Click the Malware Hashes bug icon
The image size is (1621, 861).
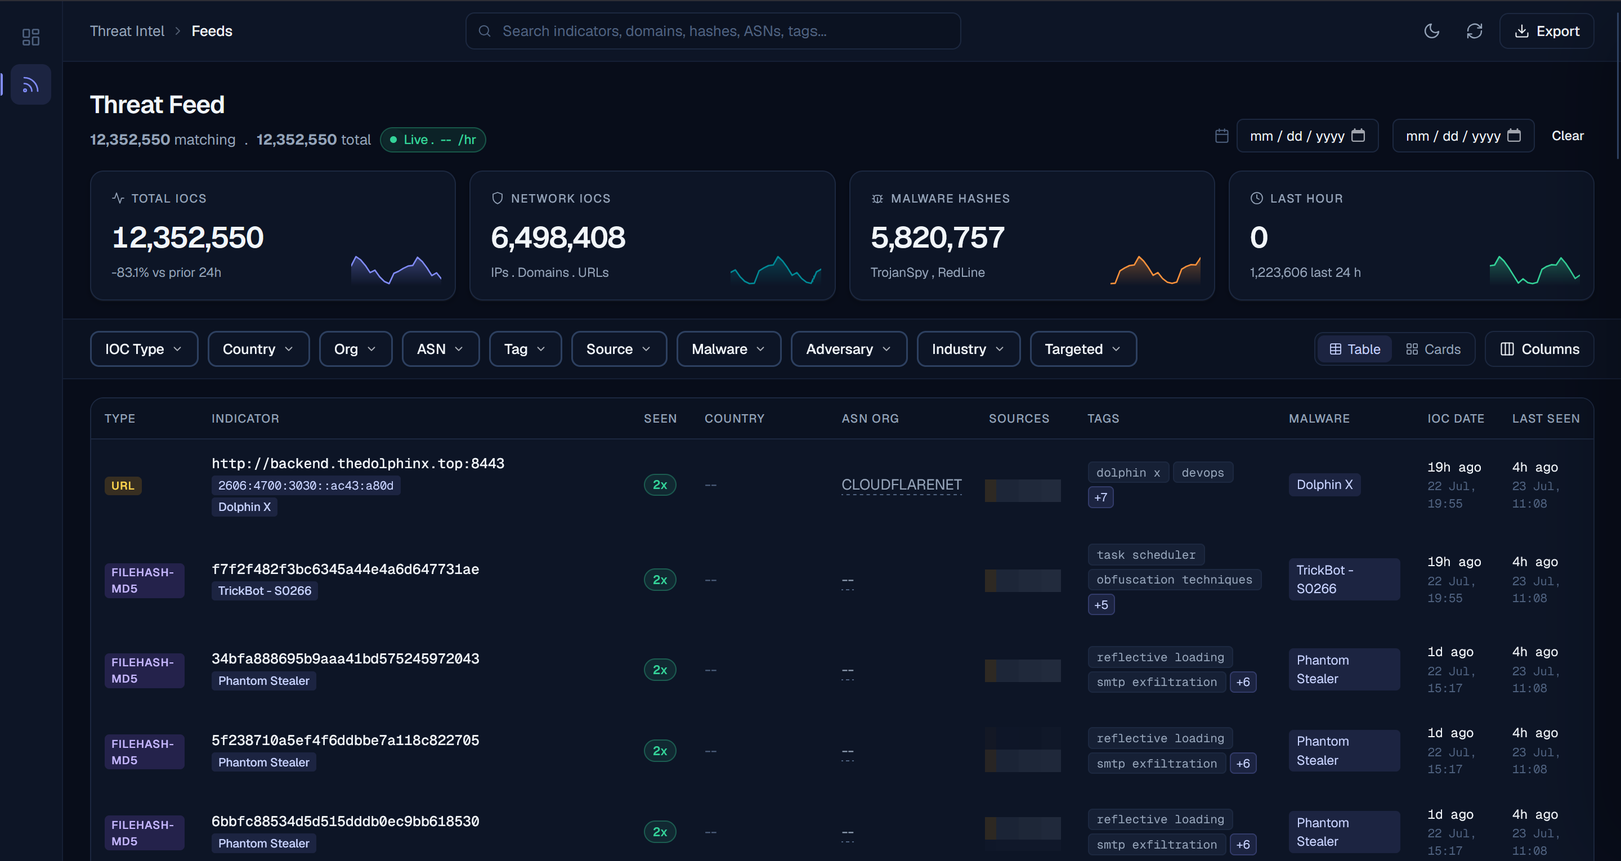(877, 198)
